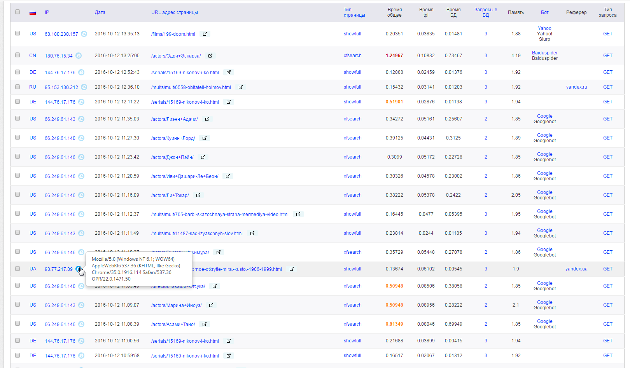Open external link icon for 6558-obitateli-holmov.html
The height and width of the screenshot is (368, 630).
[241, 87]
